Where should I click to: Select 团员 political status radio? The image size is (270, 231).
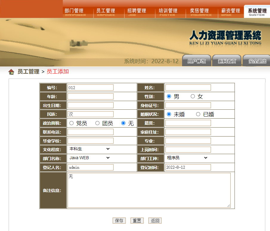pos(97,123)
